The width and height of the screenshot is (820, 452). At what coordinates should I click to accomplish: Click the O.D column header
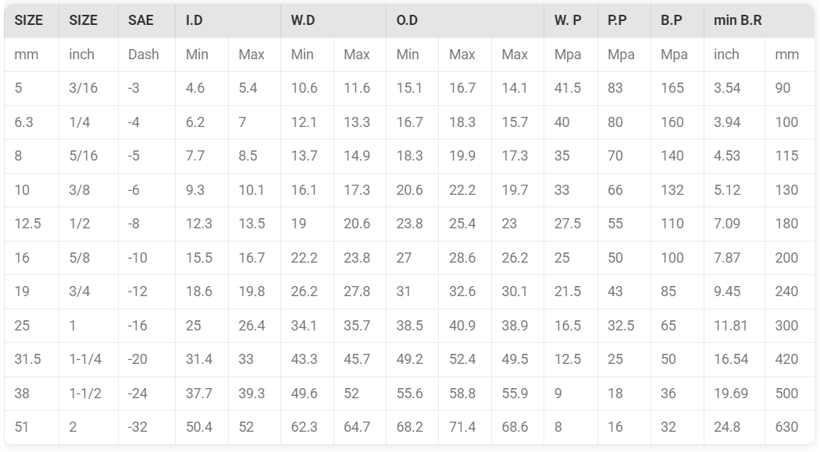tap(465, 20)
